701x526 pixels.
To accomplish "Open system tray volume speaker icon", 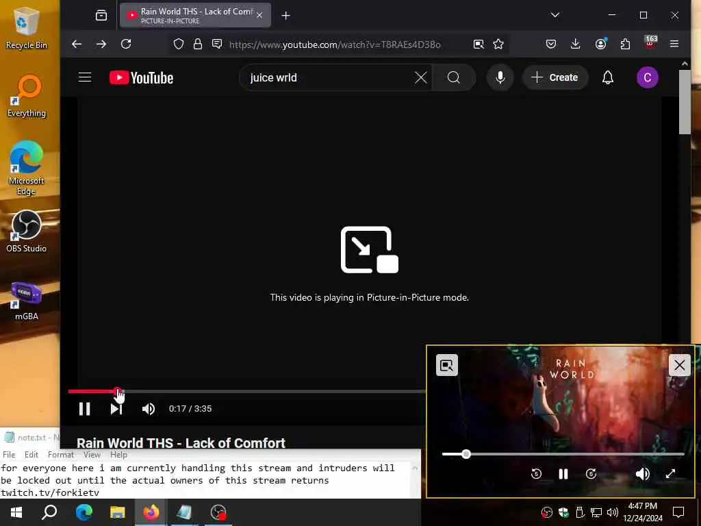I will [x=613, y=512].
